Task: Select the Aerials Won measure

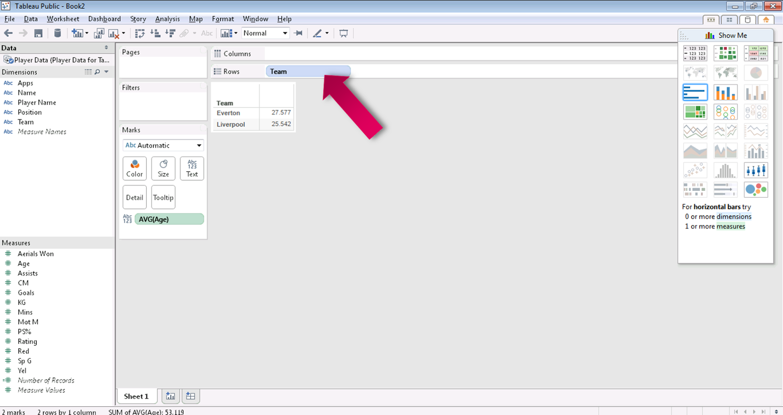Action: coord(36,254)
